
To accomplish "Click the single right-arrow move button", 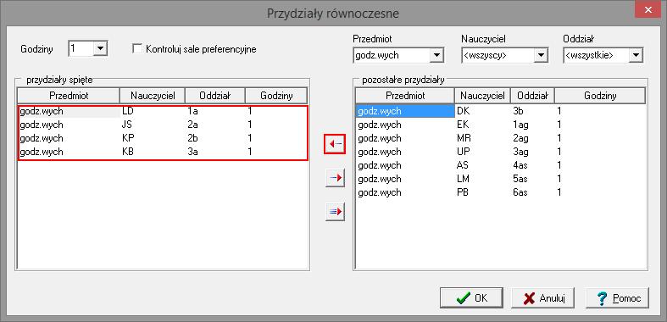I will tap(335, 178).
